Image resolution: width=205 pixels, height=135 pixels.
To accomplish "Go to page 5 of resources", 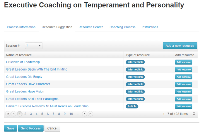I will (42, 114).
